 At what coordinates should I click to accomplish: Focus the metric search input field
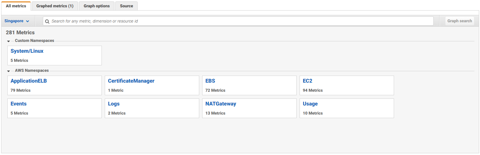click(238, 21)
